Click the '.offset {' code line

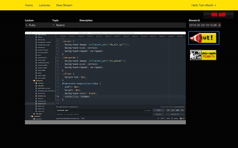pos(68,74)
